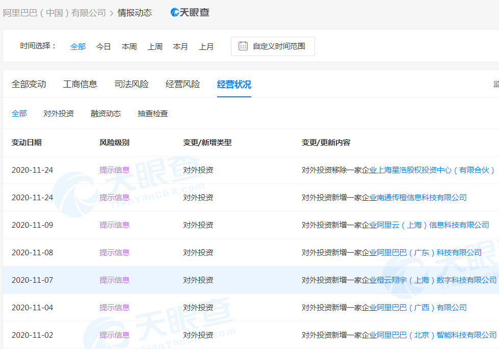Select the date cell 2020-11-08
Image resolution: width=499 pixels, height=349 pixels.
click(x=33, y=253)
